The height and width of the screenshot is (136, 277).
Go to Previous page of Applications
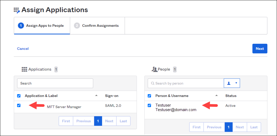tap(84, 121)
